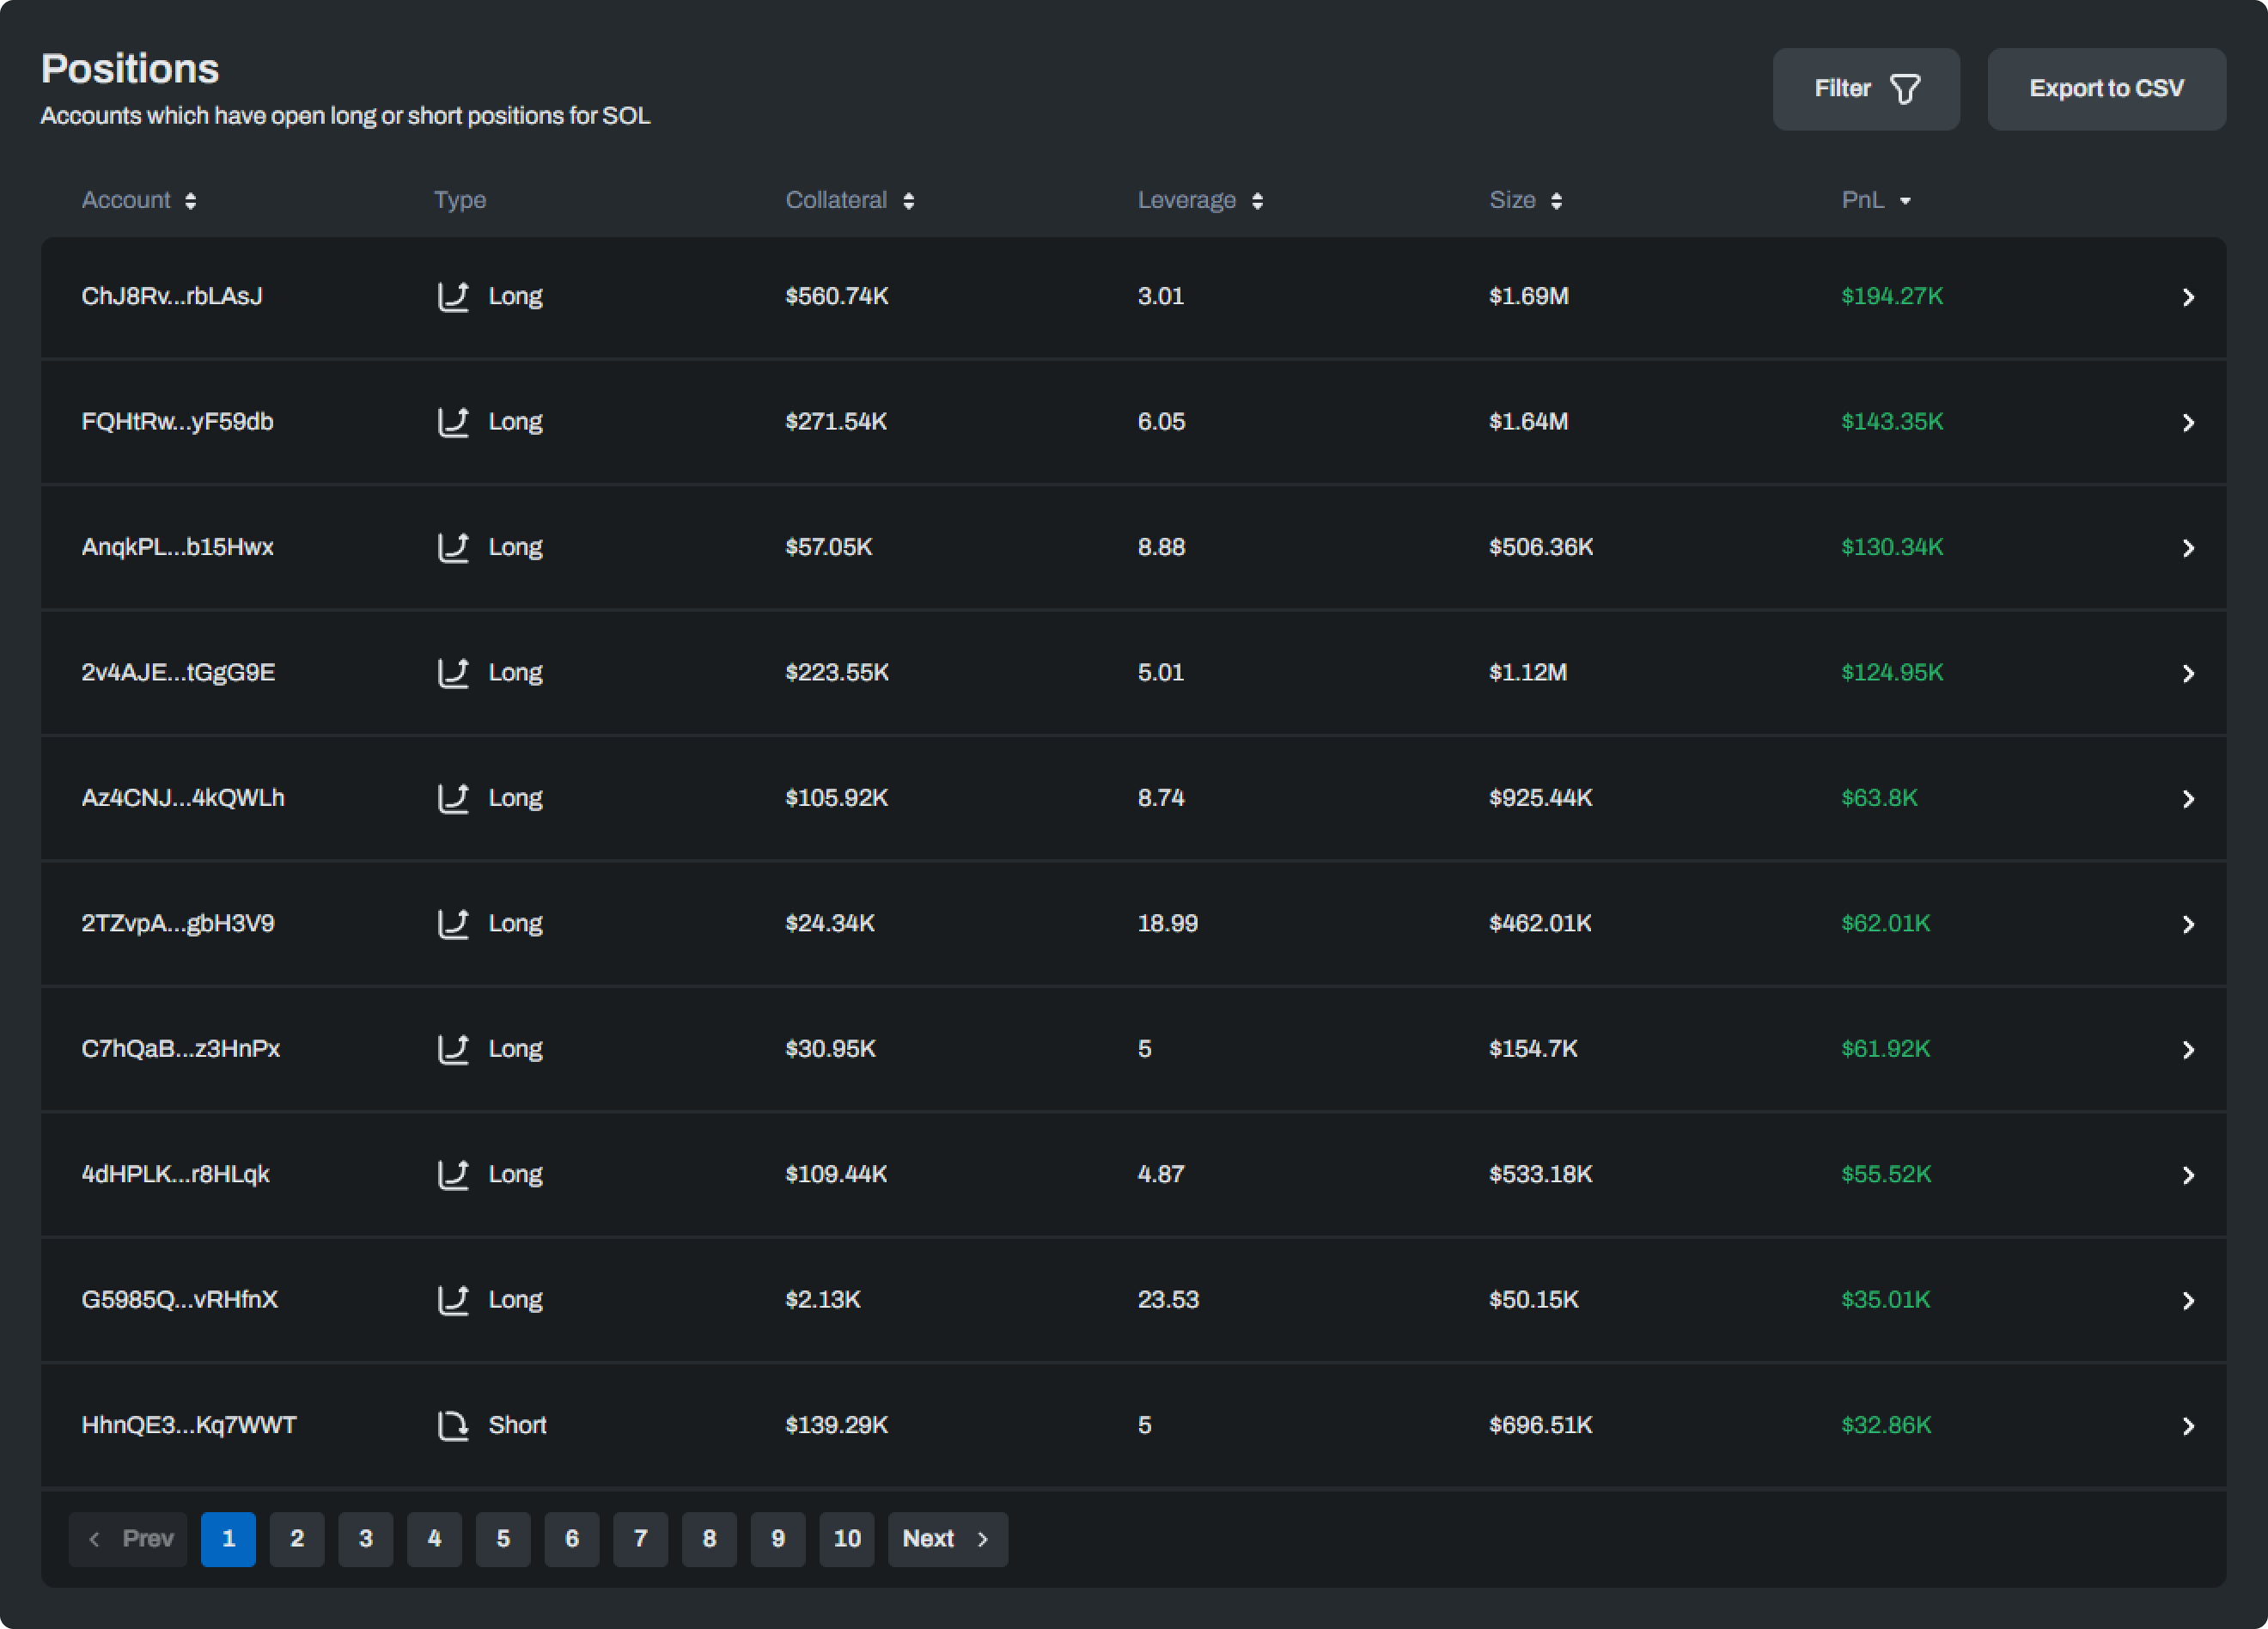Click the Long position icon in the ChJ8Rv...rbLAsJ row

click(453, 297)
